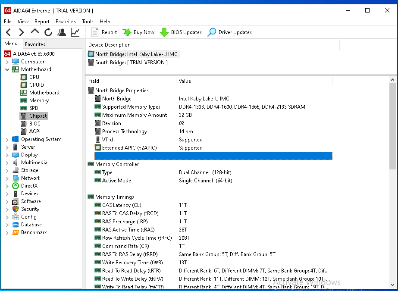Click the Buy Now toolbar button
This screenshot has height=291, width=398.
pos(138,32)
